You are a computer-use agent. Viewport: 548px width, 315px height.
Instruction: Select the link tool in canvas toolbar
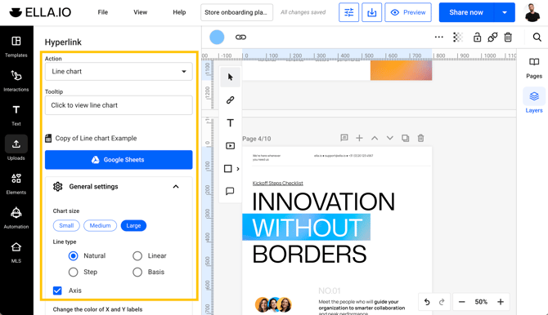(x=231, y=100)
